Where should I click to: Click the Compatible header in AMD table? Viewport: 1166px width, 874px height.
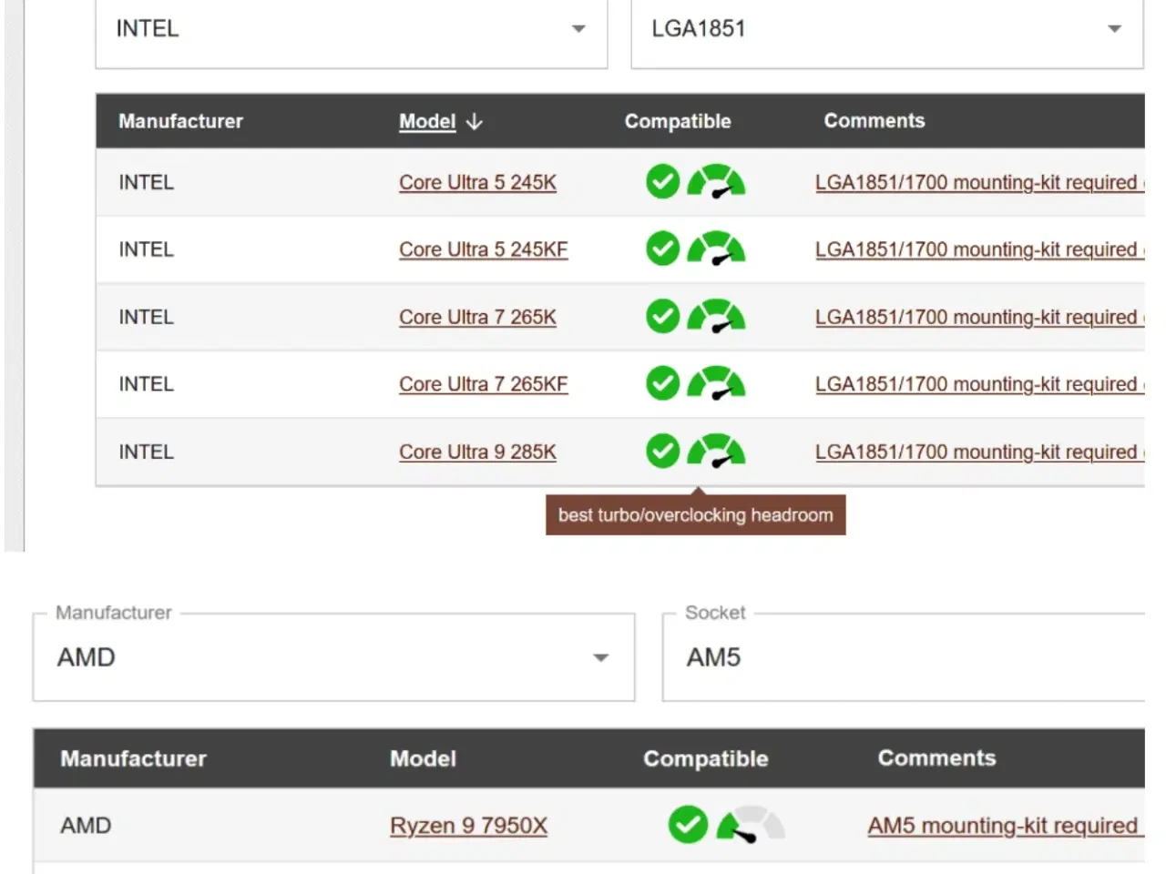tap(706, 758)
